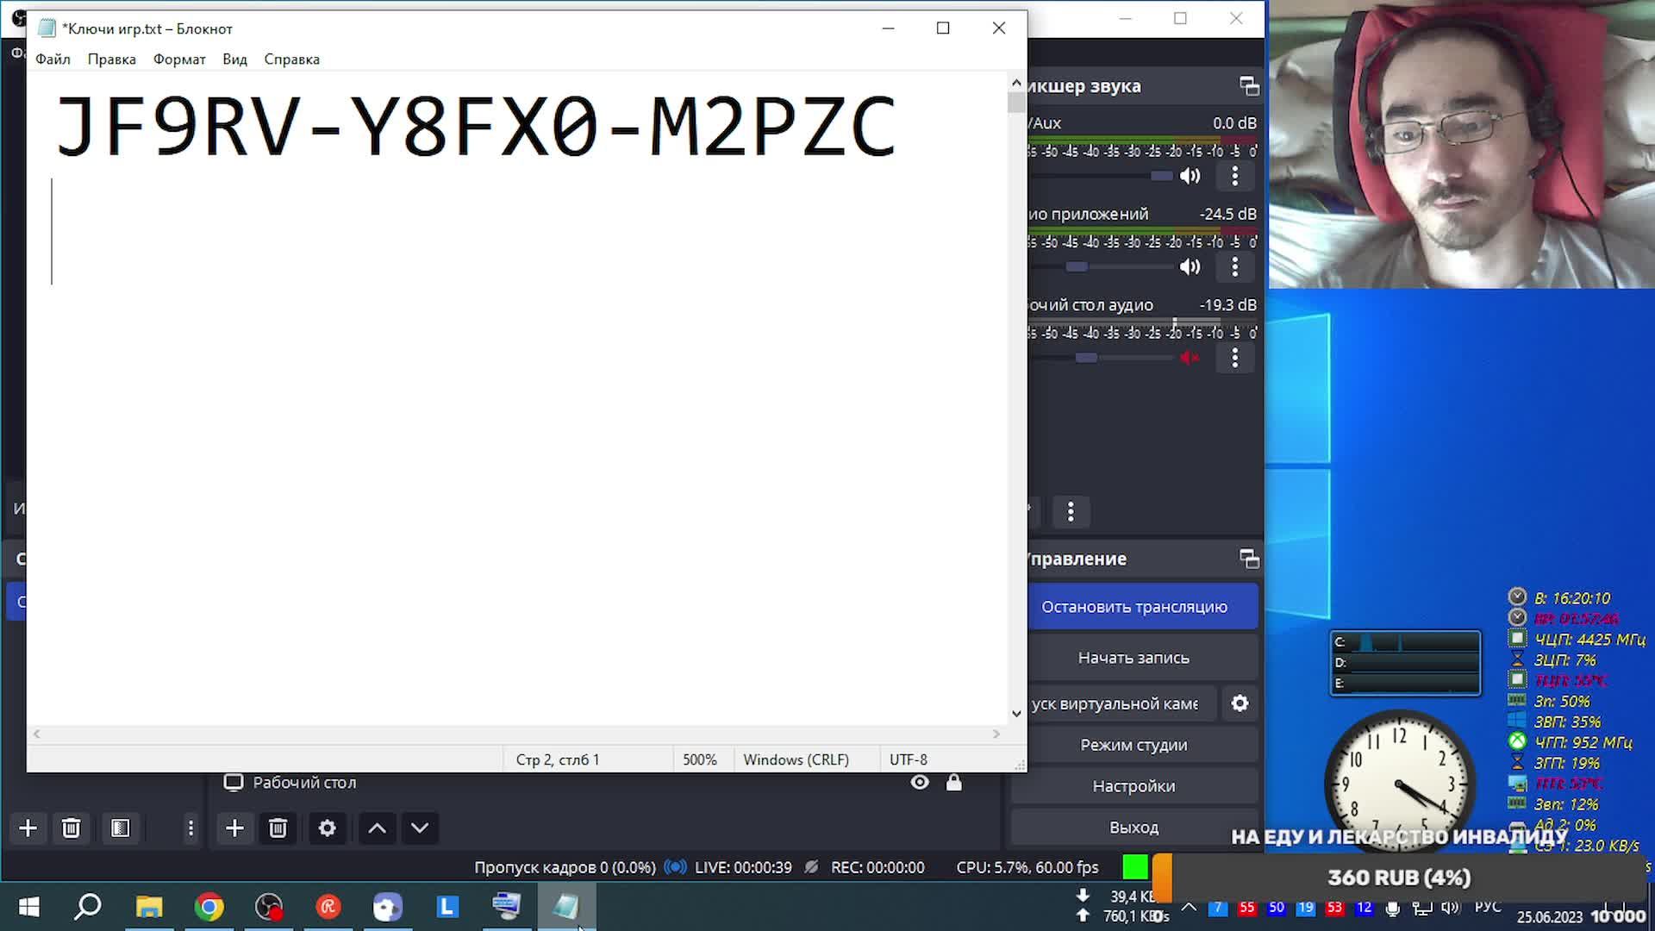Mute application audio speaker icon
Screen dimensions: 1655x931
coord(1190,267)
